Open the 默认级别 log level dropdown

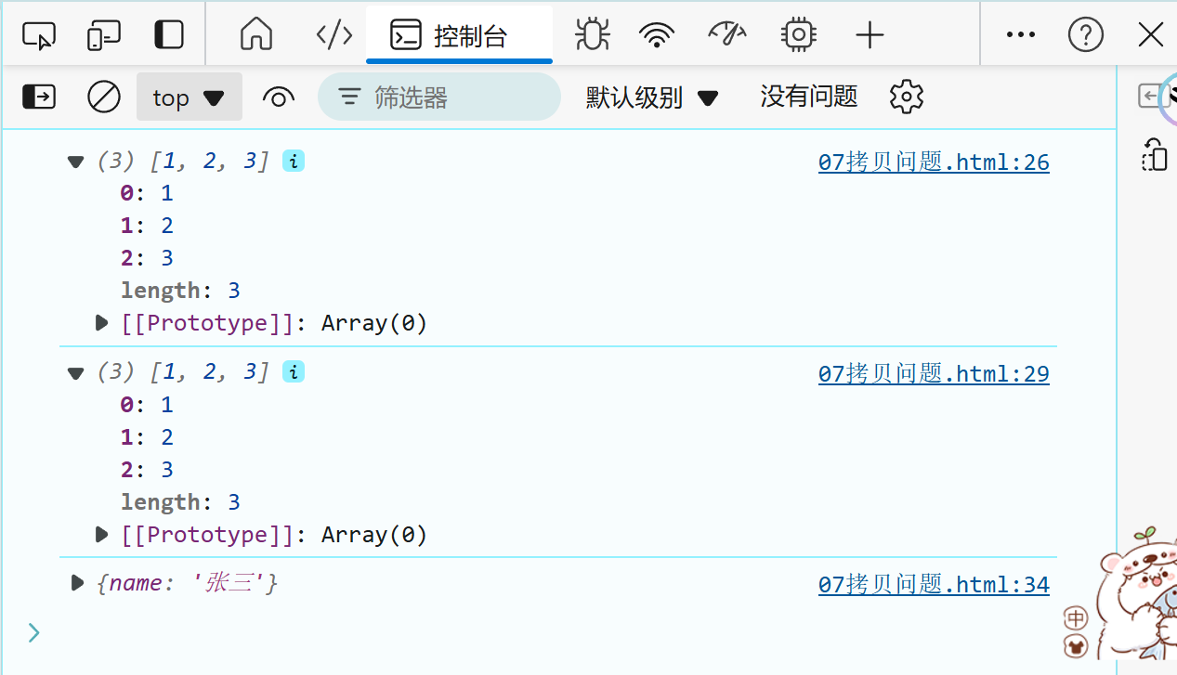click(652, 97)
